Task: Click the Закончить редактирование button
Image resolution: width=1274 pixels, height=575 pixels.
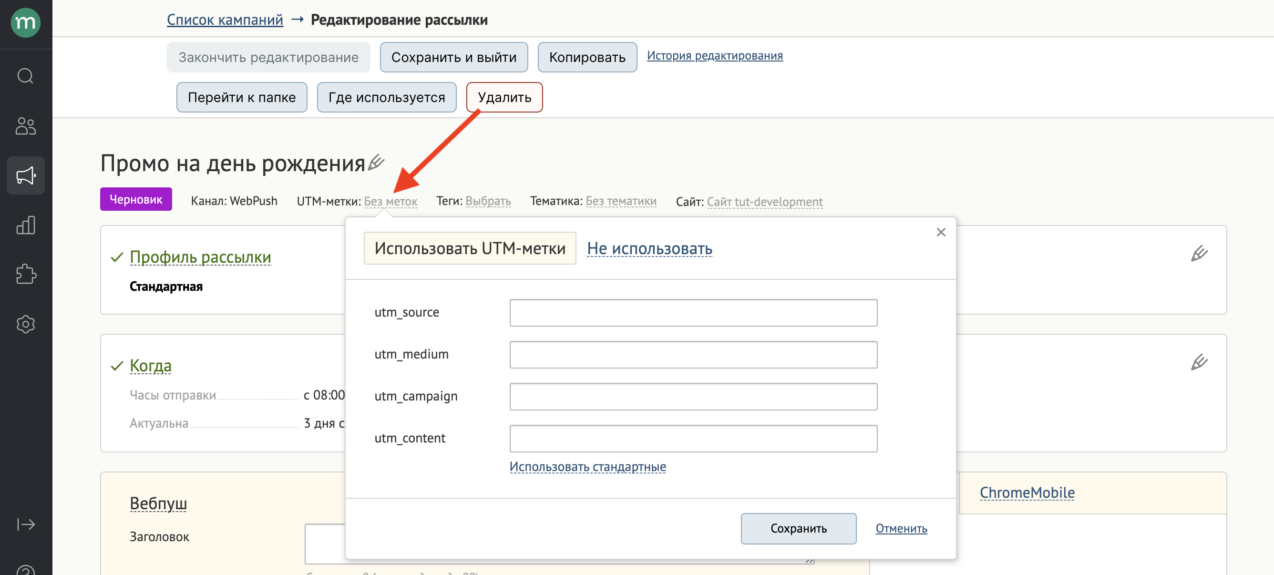Action: 268,57
